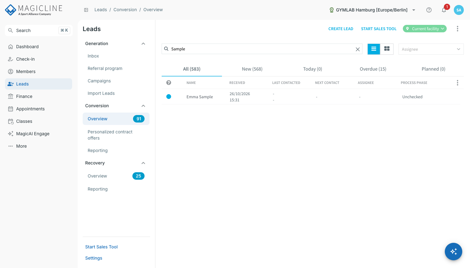Screen dimensions: 470x268
Task: Click the blue status dot for Emma Sample
Action: point(169,97)
